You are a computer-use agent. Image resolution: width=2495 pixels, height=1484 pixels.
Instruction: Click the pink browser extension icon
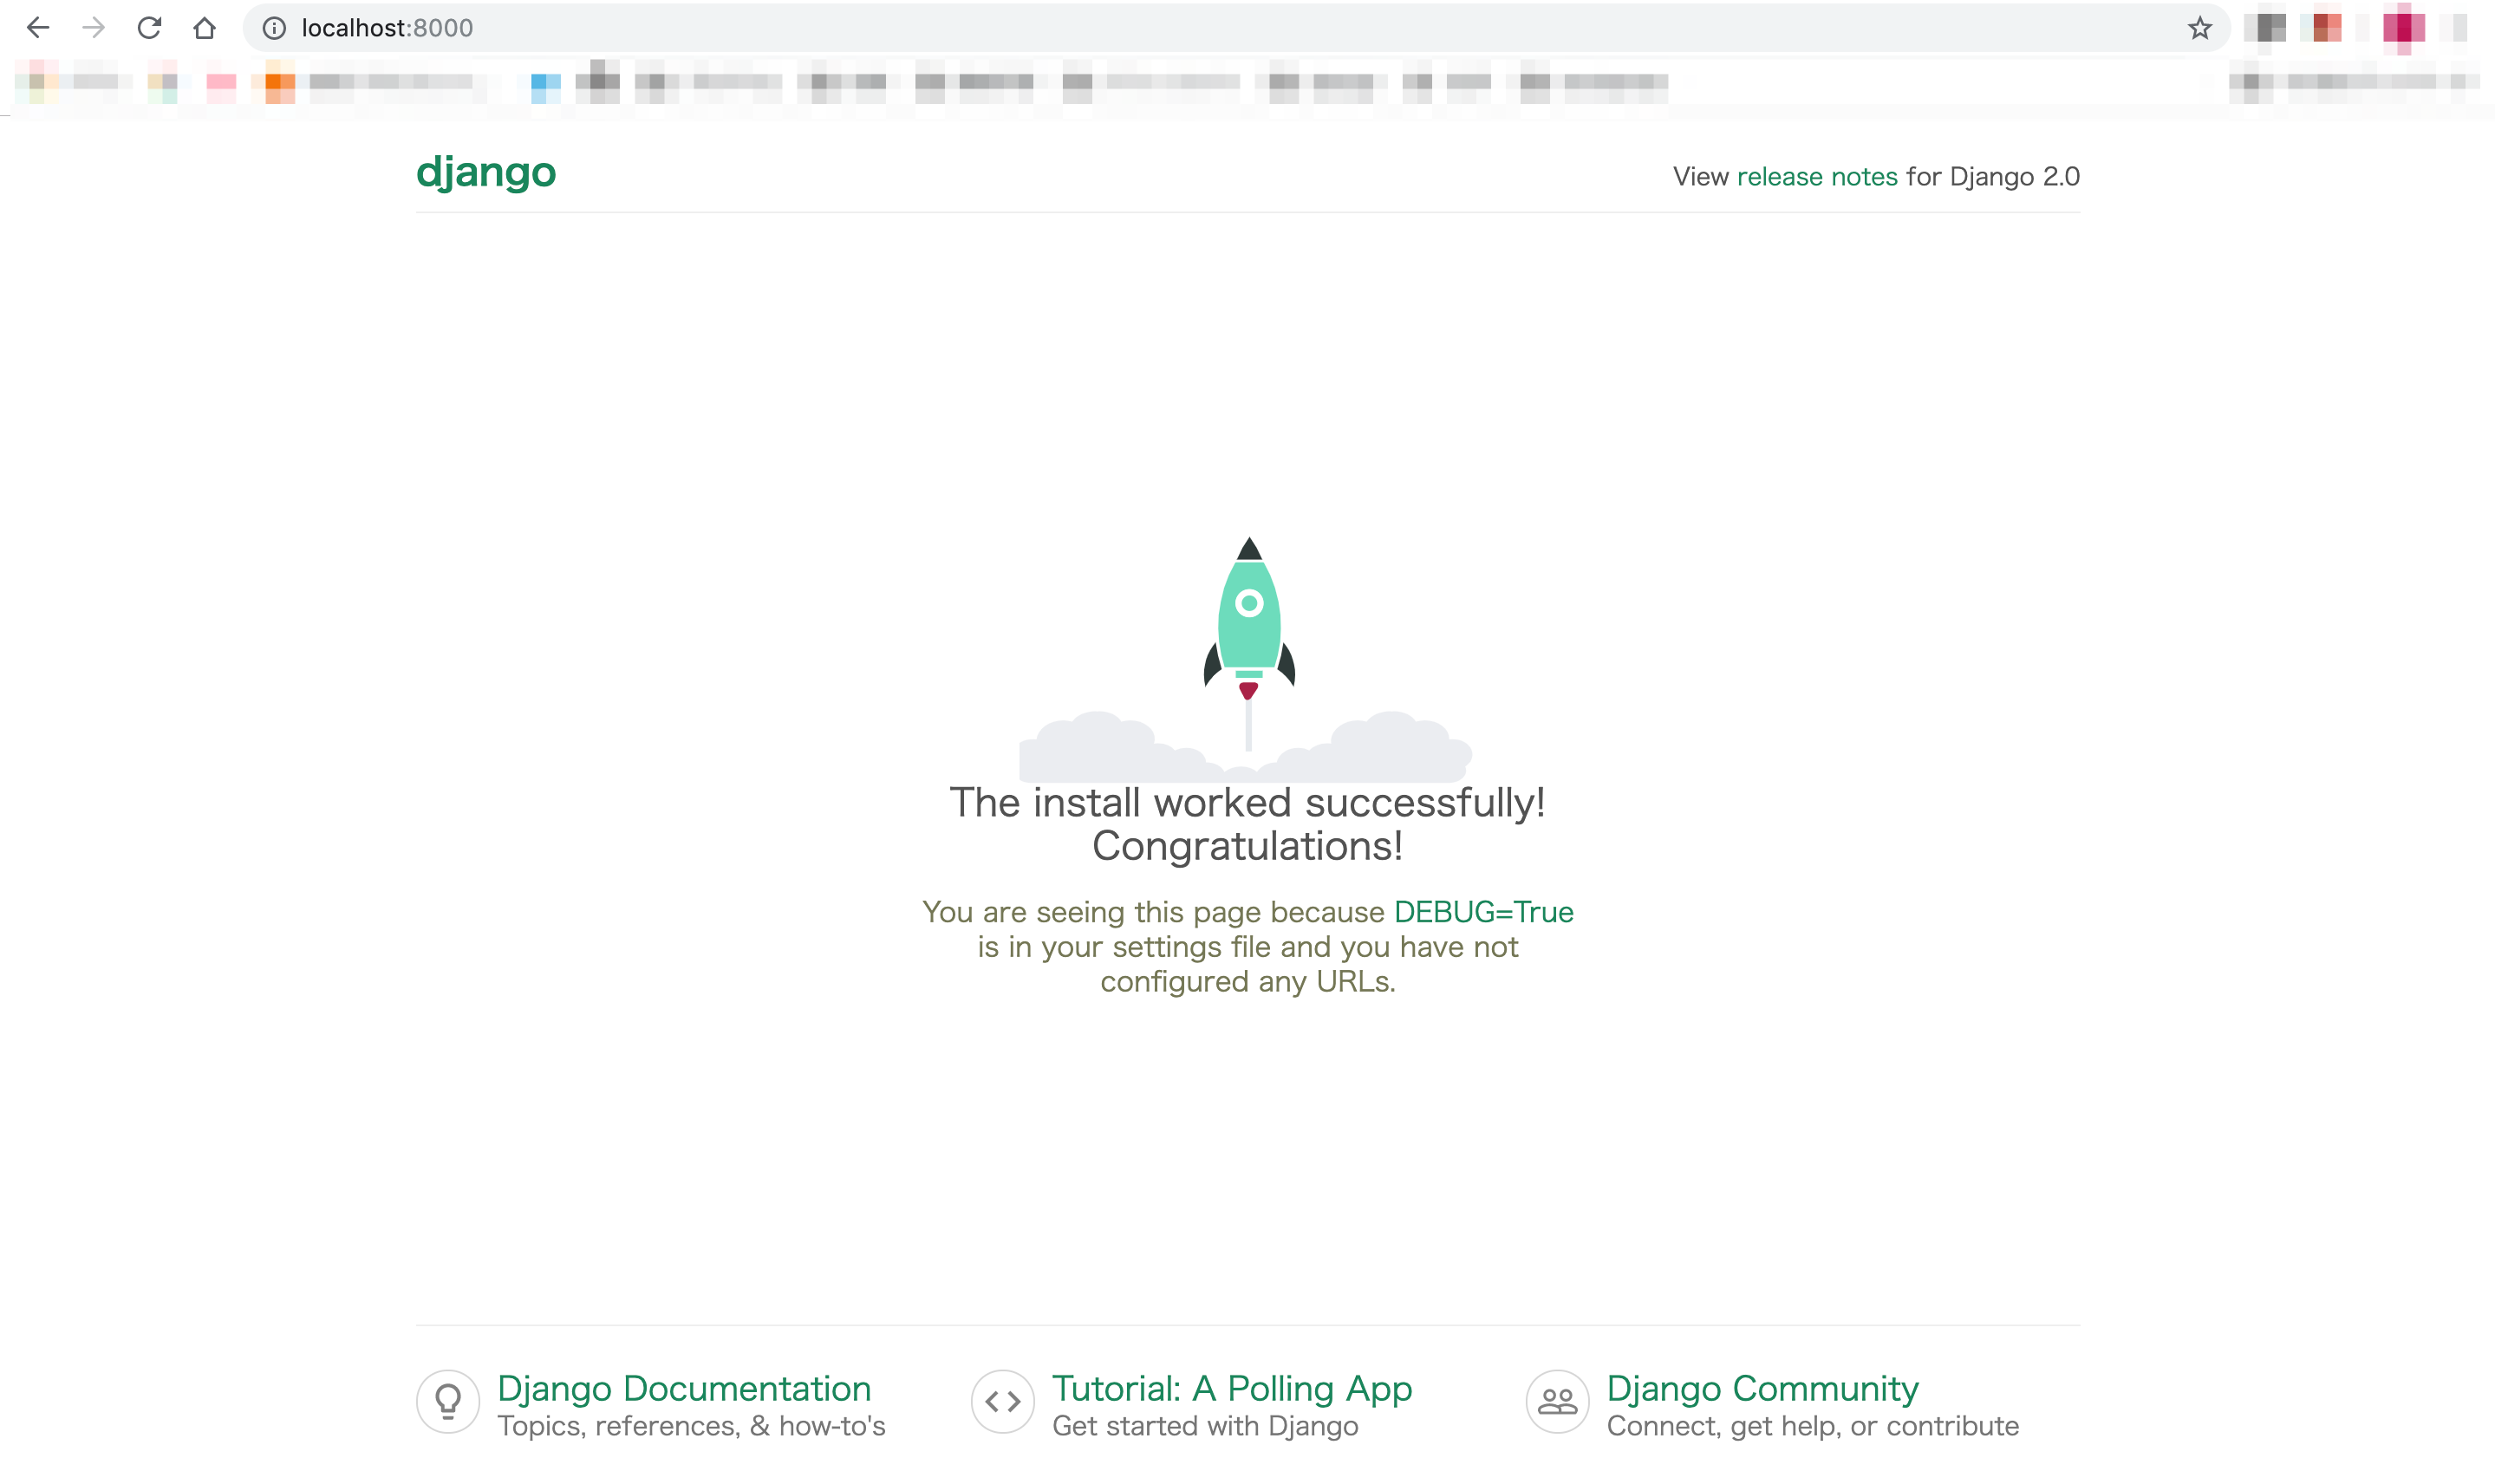point(2404,28)
